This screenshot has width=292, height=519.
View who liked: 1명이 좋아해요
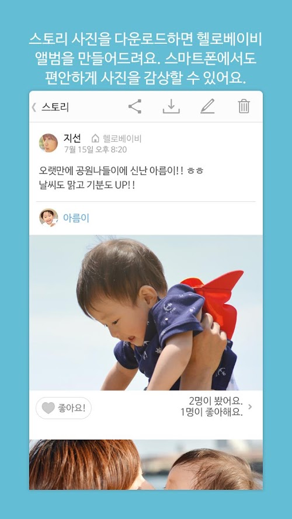[x=211, y=412]
